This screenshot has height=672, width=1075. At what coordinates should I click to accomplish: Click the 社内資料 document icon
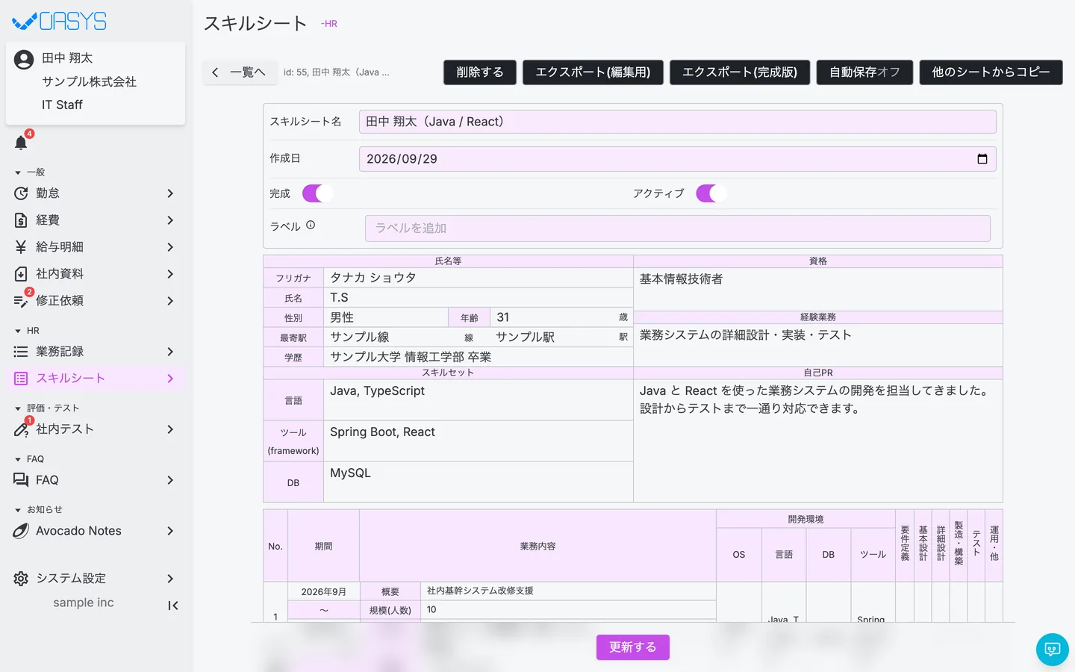21,274
